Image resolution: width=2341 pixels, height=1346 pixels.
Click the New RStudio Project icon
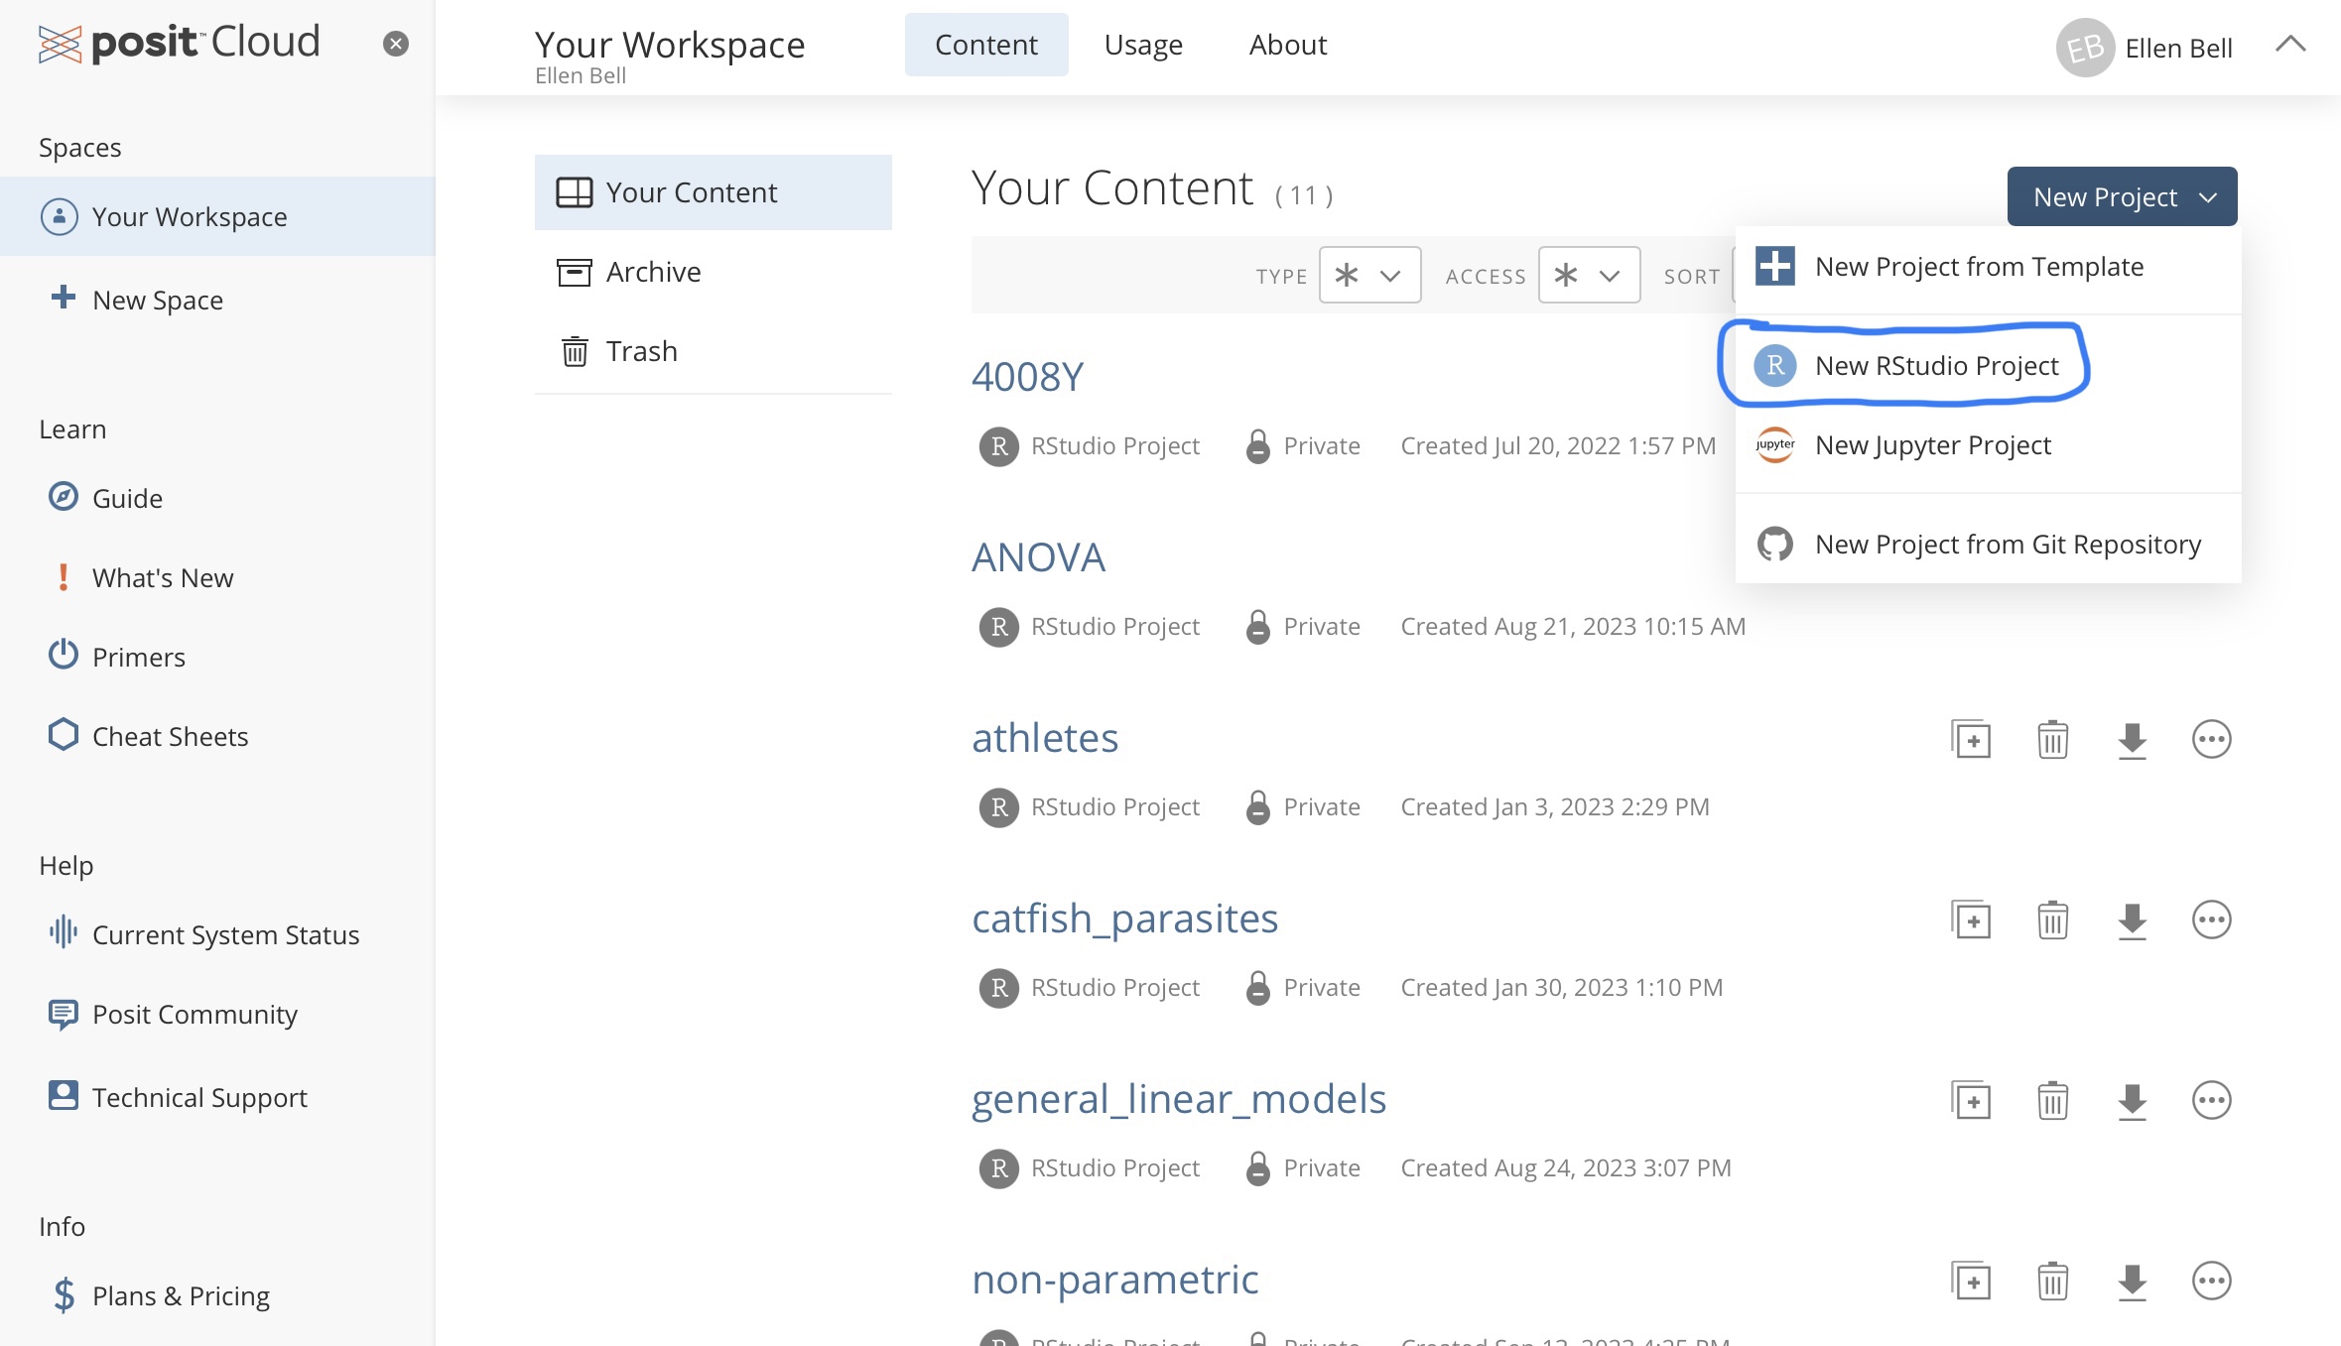click(1773, 363)
